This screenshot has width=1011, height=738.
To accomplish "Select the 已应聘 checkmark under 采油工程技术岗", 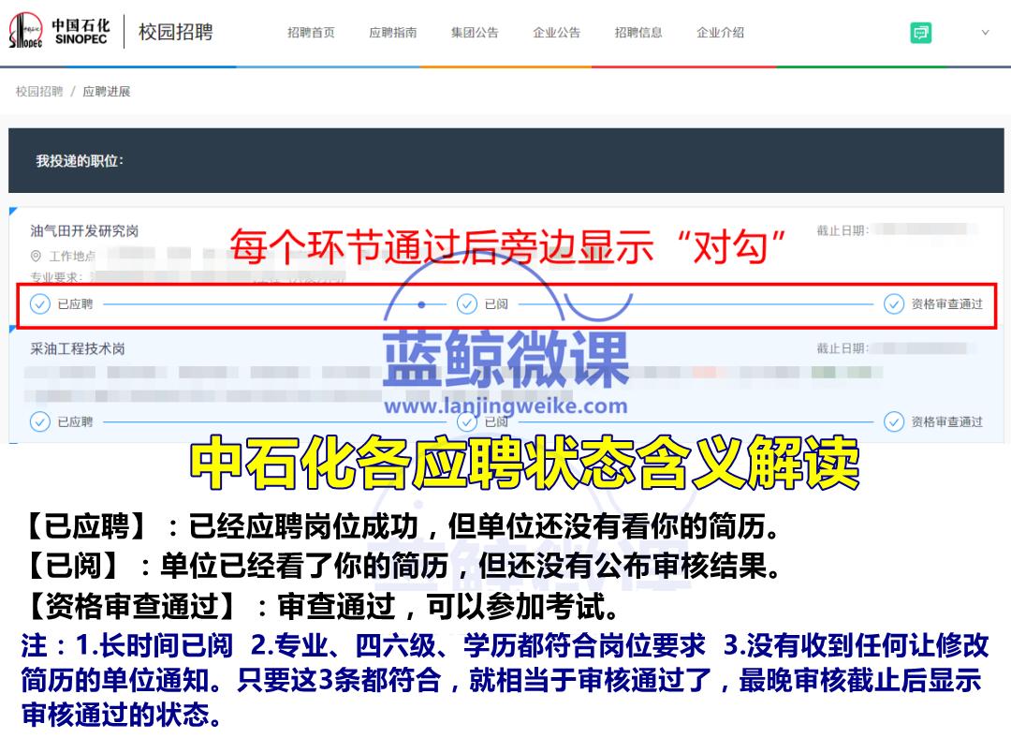I will pos(38,422).
